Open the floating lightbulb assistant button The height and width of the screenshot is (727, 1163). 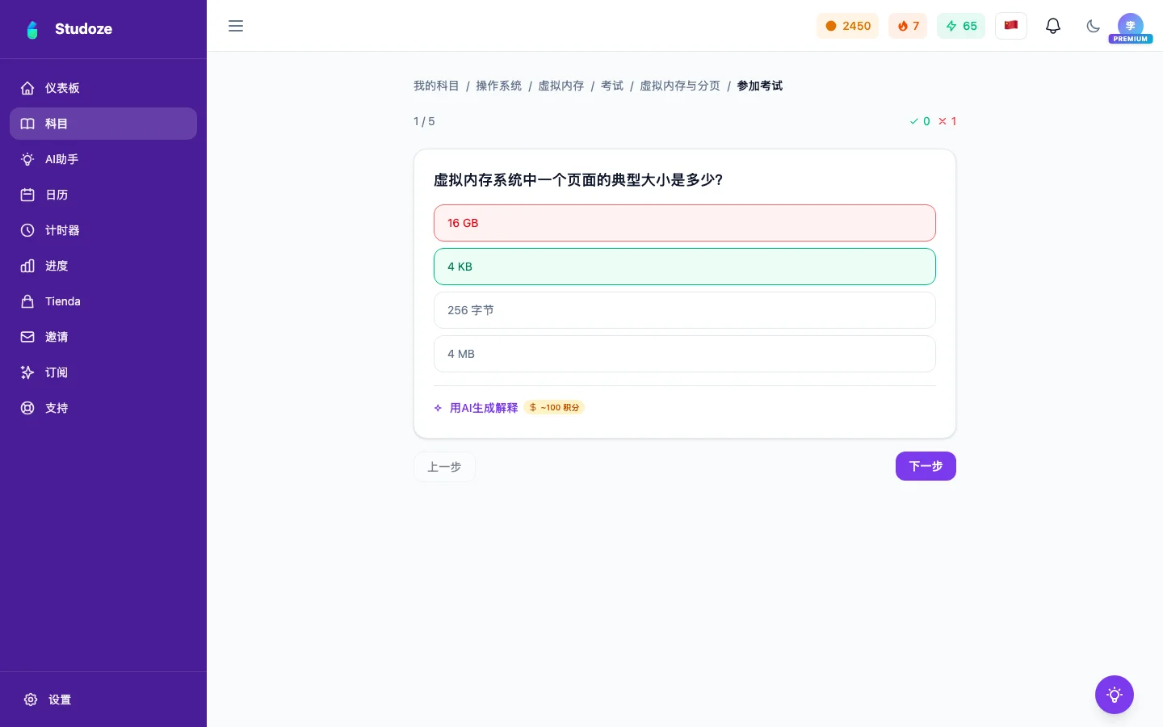pyautogui.click(x=1115, y=695)
